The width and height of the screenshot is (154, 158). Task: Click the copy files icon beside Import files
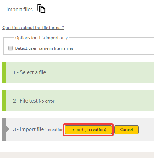click(x=41, y=8)
